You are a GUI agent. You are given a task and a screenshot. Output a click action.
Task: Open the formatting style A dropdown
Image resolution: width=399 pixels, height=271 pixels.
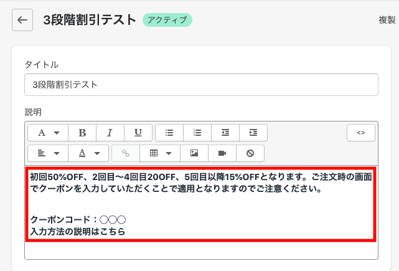pyautogui.click(x=48, y=133)
